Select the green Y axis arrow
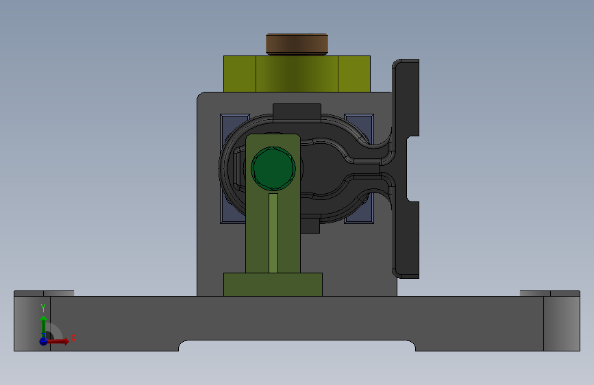Viewport: 594px width, 385px height. [44, 326]
